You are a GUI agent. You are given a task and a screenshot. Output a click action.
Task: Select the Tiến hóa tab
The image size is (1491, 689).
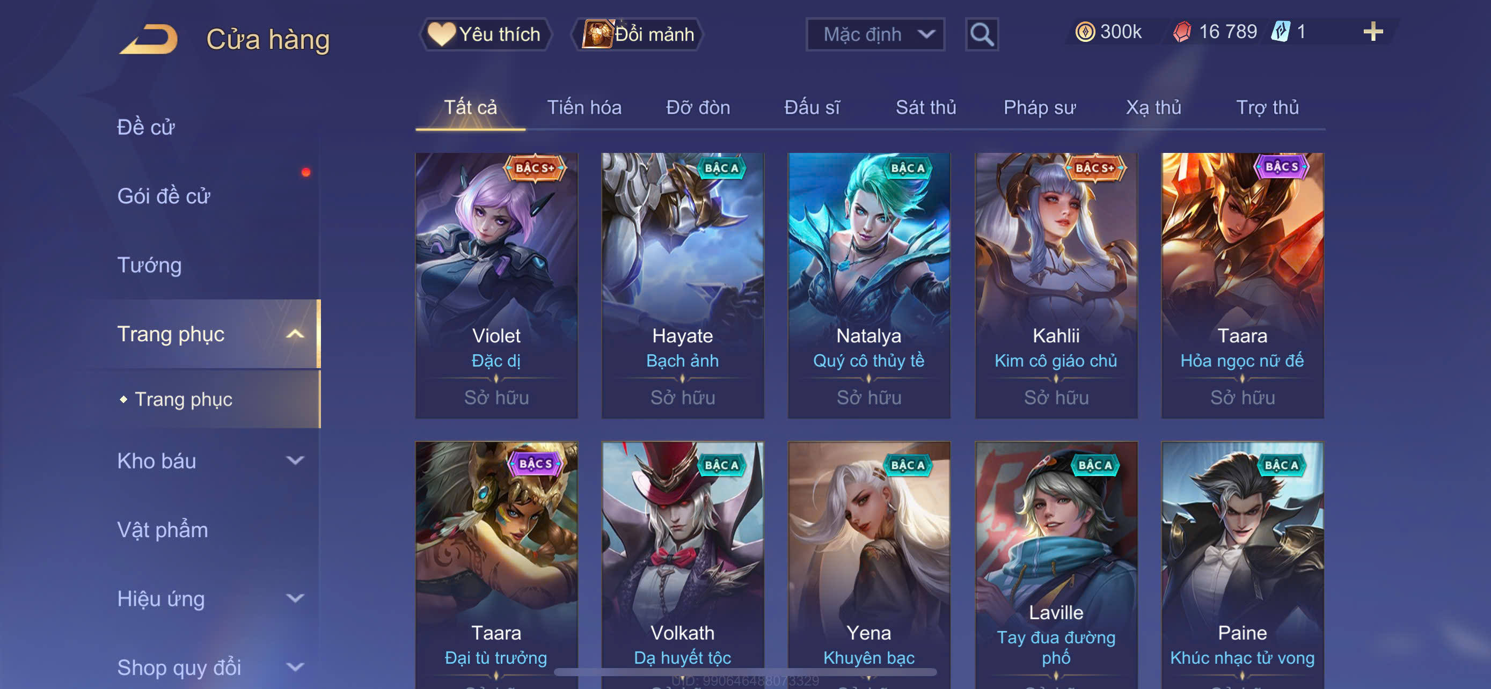pyautogui.click(x=584, y=108)
